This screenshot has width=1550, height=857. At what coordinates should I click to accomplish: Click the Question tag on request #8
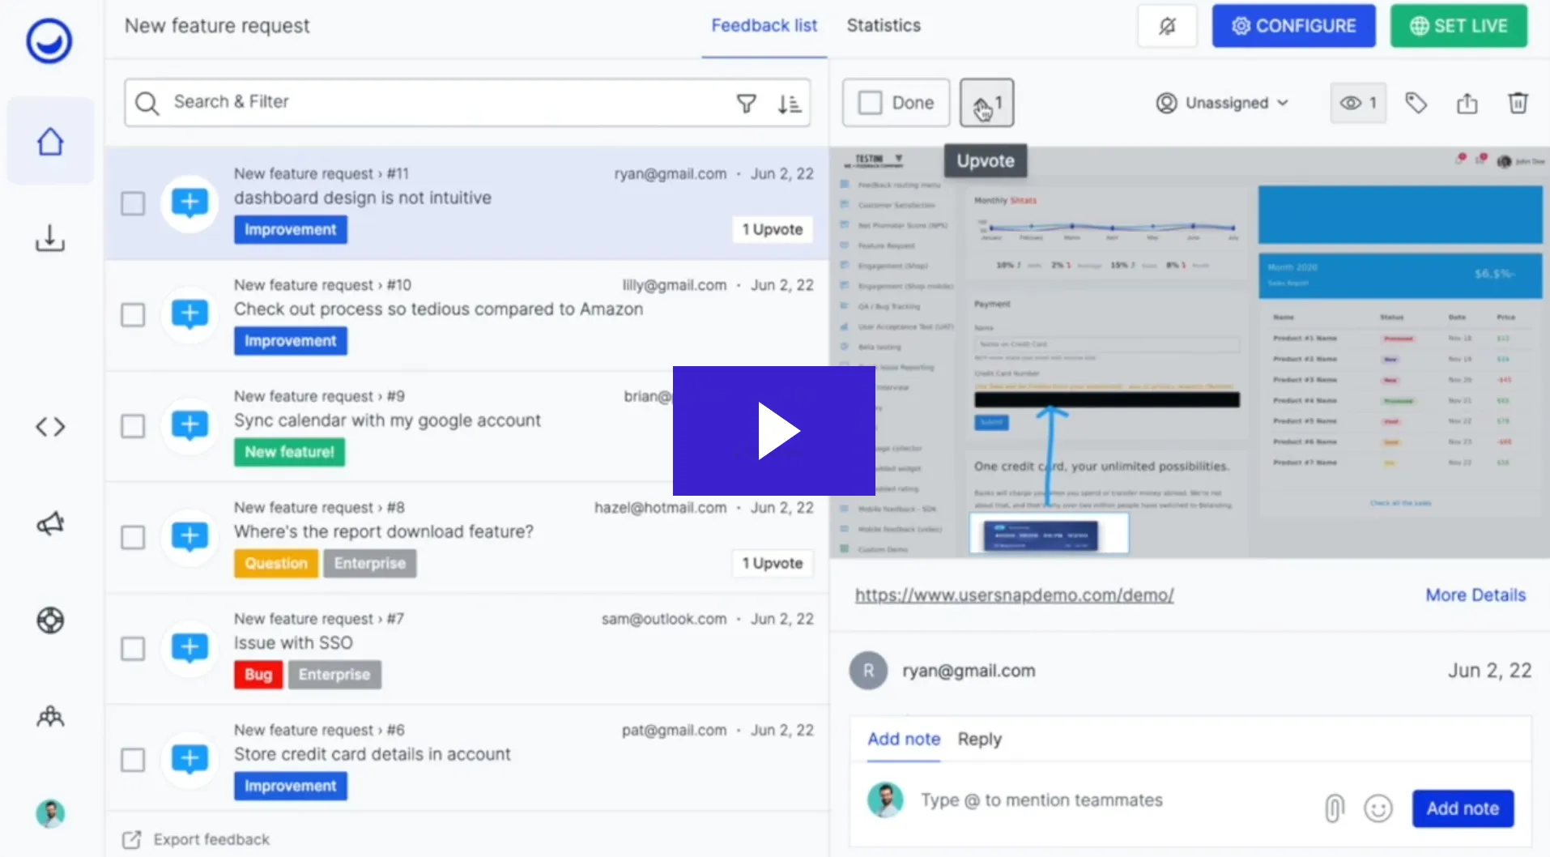[x=276, y=564]
